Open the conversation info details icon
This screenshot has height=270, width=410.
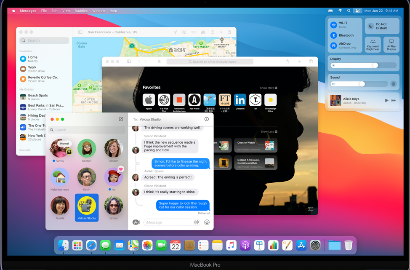[x=206, y=119]
